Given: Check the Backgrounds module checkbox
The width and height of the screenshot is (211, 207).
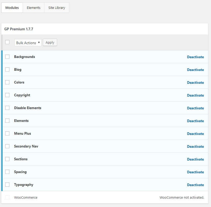Looking at the screenshot, I should pos(7,57).
